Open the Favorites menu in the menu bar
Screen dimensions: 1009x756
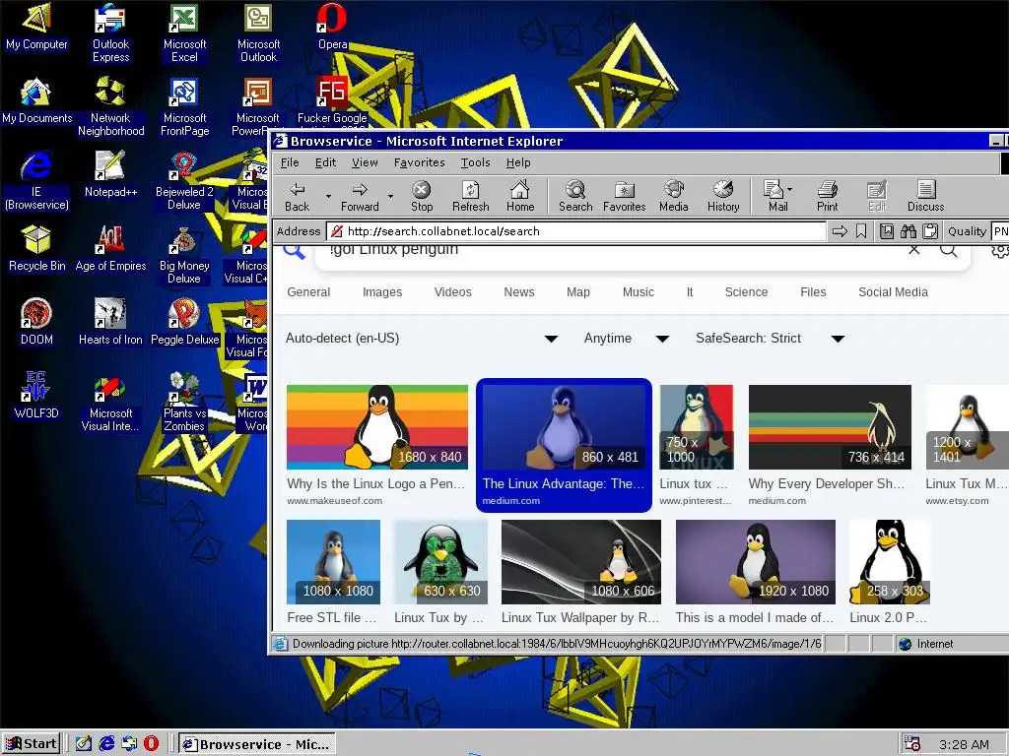(x=419, y=162)
